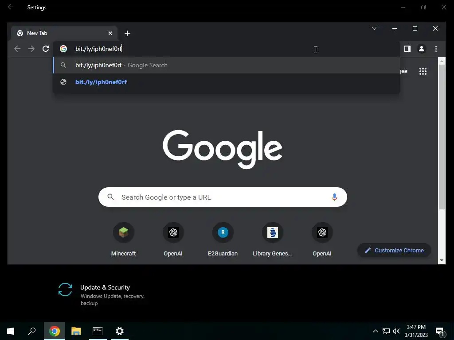
Task: Click the Customize Chrome button
Action: (394, 251)
